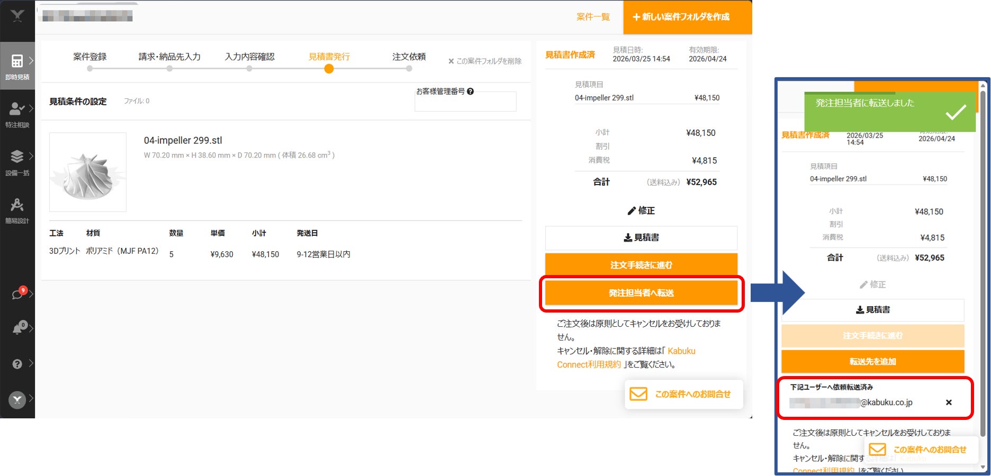The height and width of the screenshot is (476, 991).
Task: Expand the 特注相談 sidebar chevron
Action: (31, 108)
